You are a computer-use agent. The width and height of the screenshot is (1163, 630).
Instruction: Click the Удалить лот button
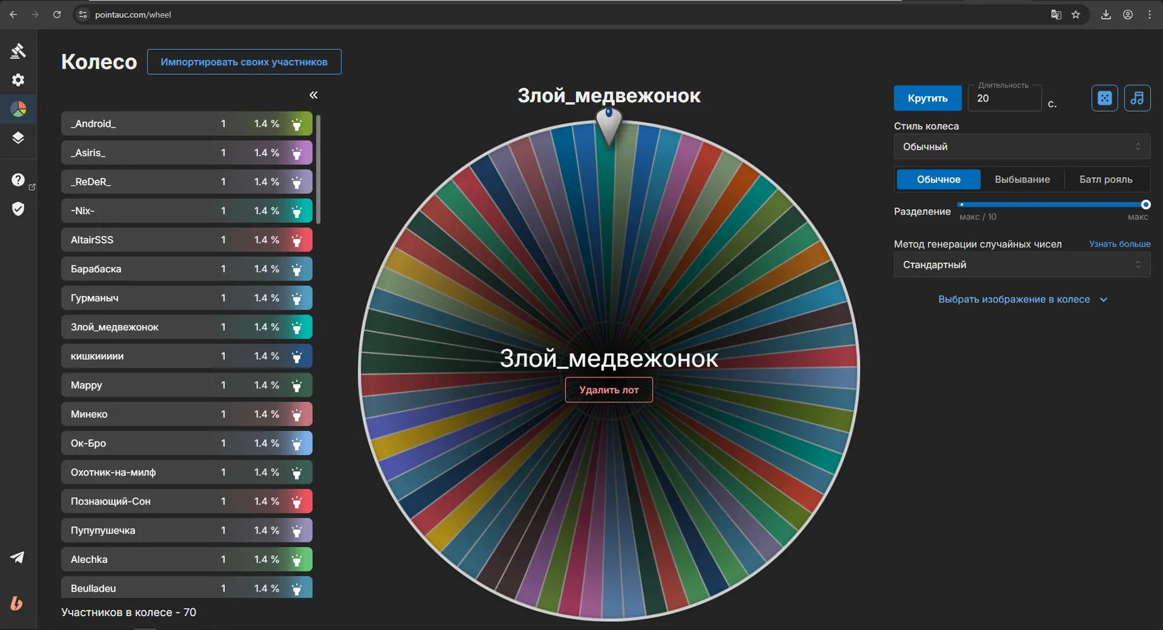[x=609, y=390]
